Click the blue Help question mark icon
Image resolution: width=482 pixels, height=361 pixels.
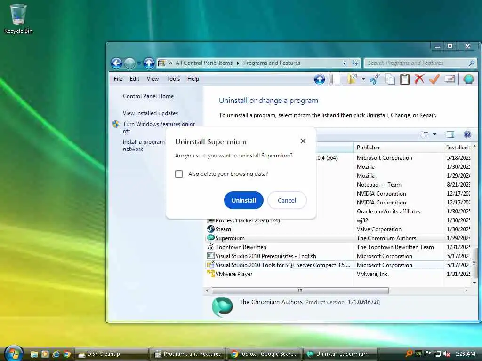(x=467, y=134)
